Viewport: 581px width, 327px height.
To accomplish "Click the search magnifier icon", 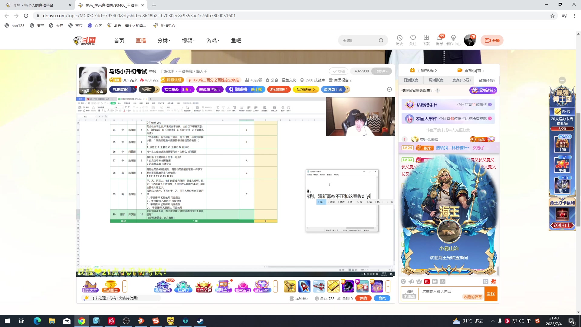I will pos(381,41).
